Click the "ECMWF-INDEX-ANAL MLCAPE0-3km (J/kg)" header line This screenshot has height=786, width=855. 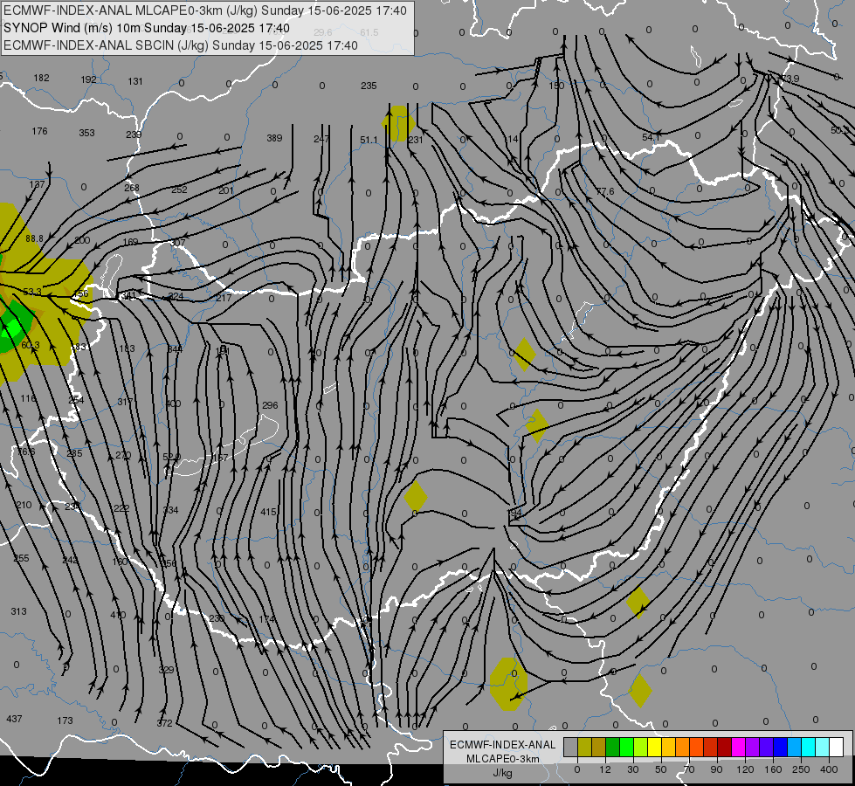[x=205, y=10]
